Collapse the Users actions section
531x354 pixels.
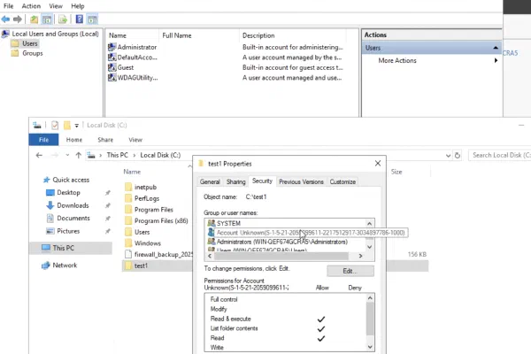pos(496,48)
